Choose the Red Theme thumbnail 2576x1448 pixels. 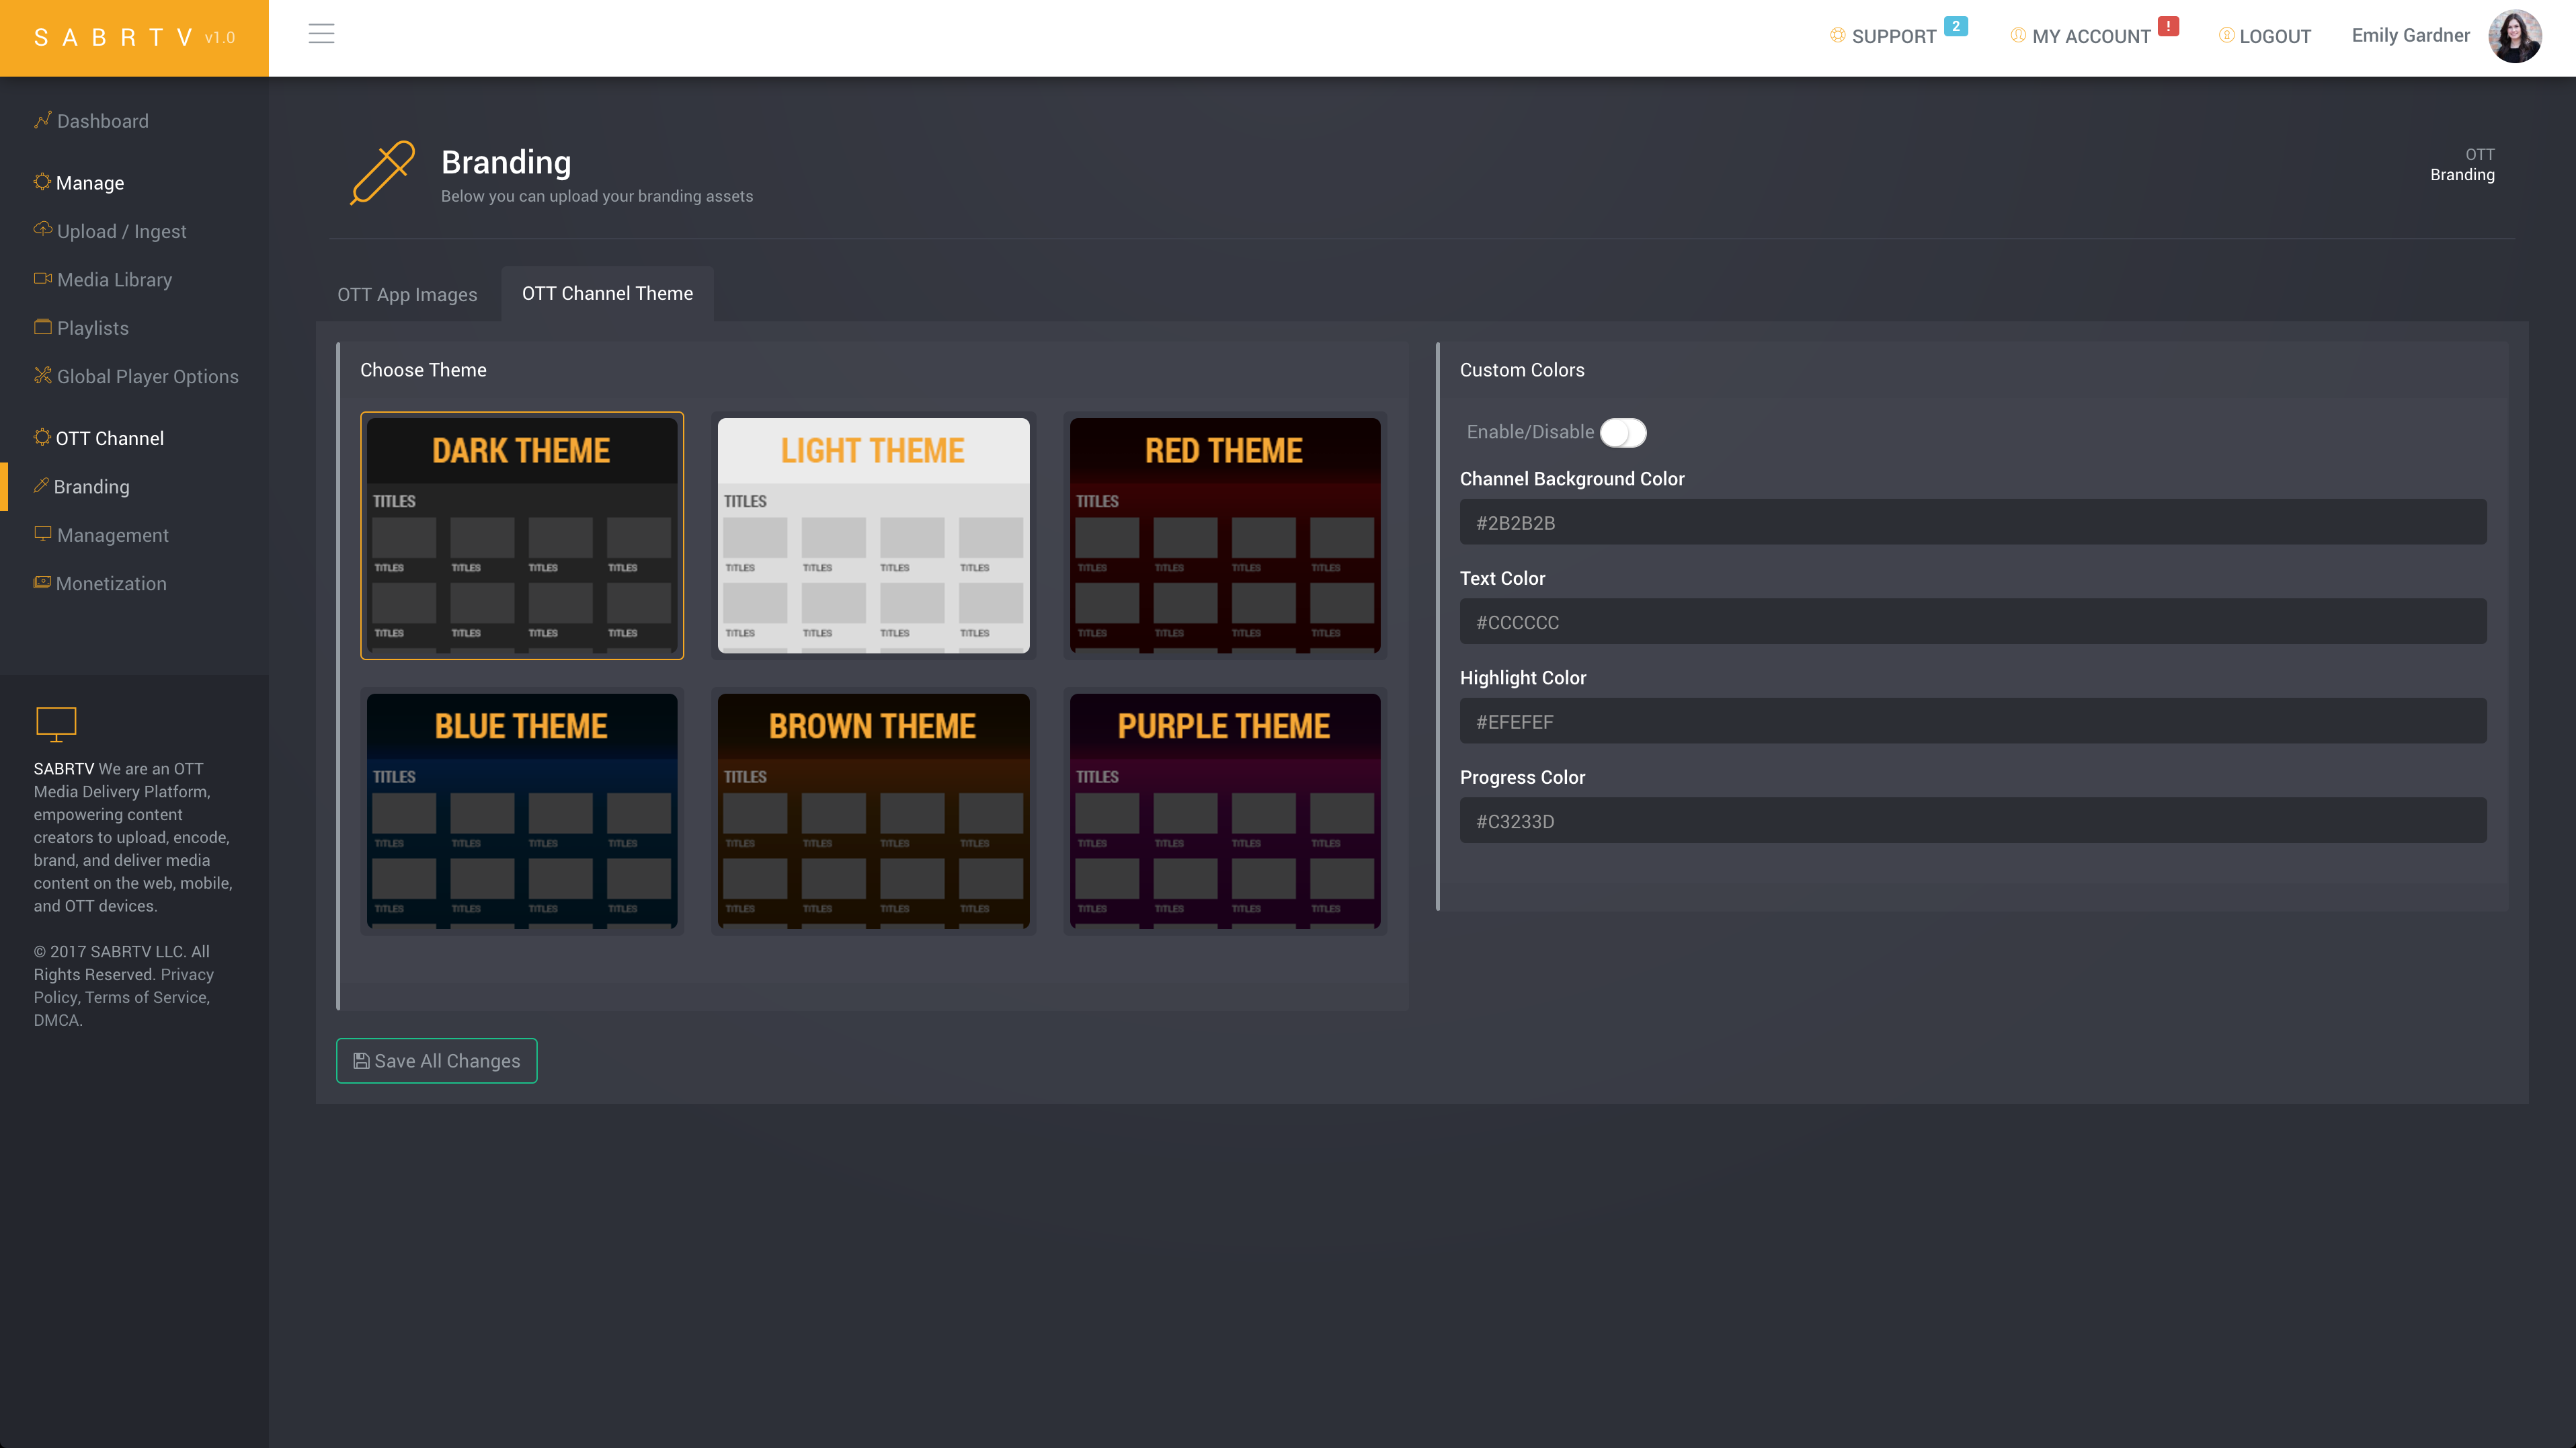tap(1224, 535)
